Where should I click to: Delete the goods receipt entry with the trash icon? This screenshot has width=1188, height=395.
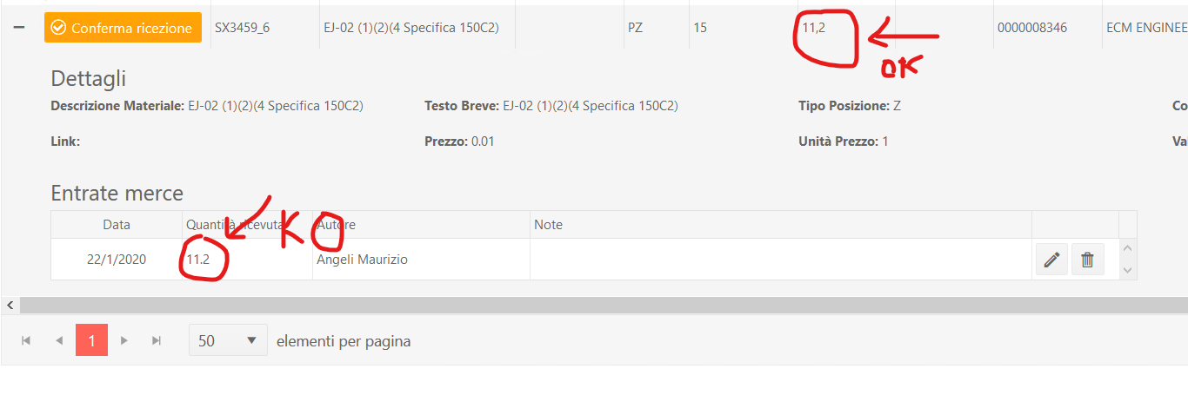click(x=1087, y=260)
